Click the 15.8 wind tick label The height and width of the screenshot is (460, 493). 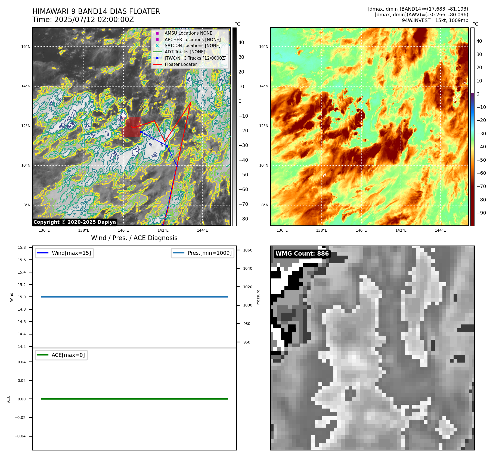pos(22,247)
